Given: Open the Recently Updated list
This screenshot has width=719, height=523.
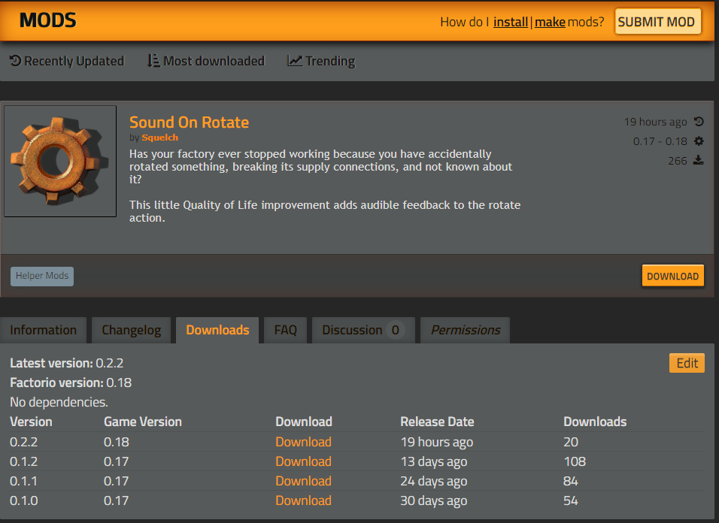Looking at the screenshot, I should coord(67,61).
